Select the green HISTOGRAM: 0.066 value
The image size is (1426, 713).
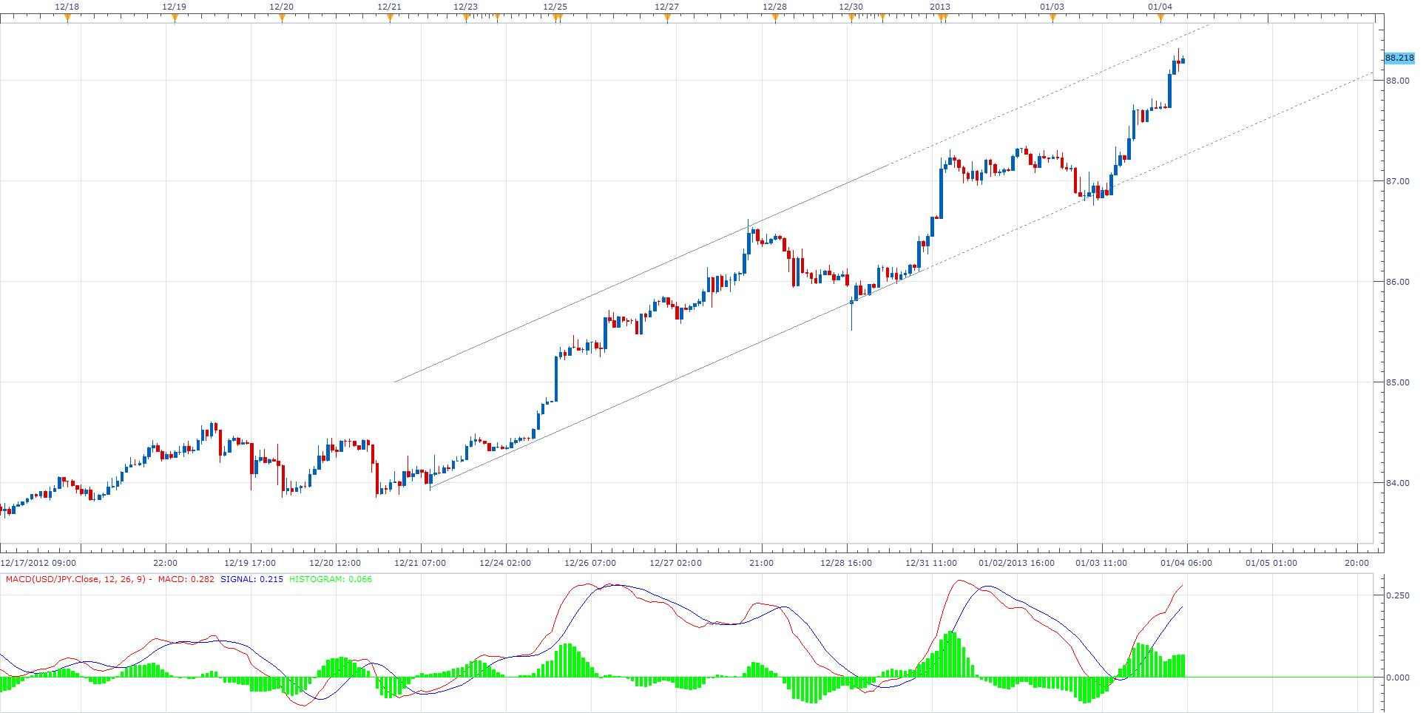[331, 579]
